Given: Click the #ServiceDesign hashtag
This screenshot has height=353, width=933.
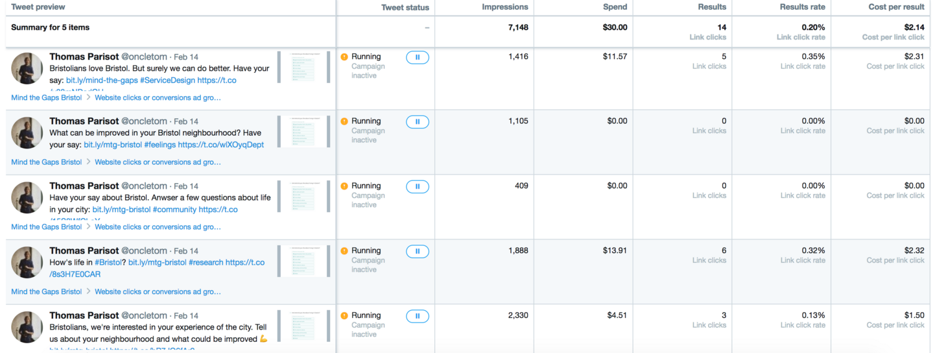Looking at the screenshot, I should tap(167, 80).
